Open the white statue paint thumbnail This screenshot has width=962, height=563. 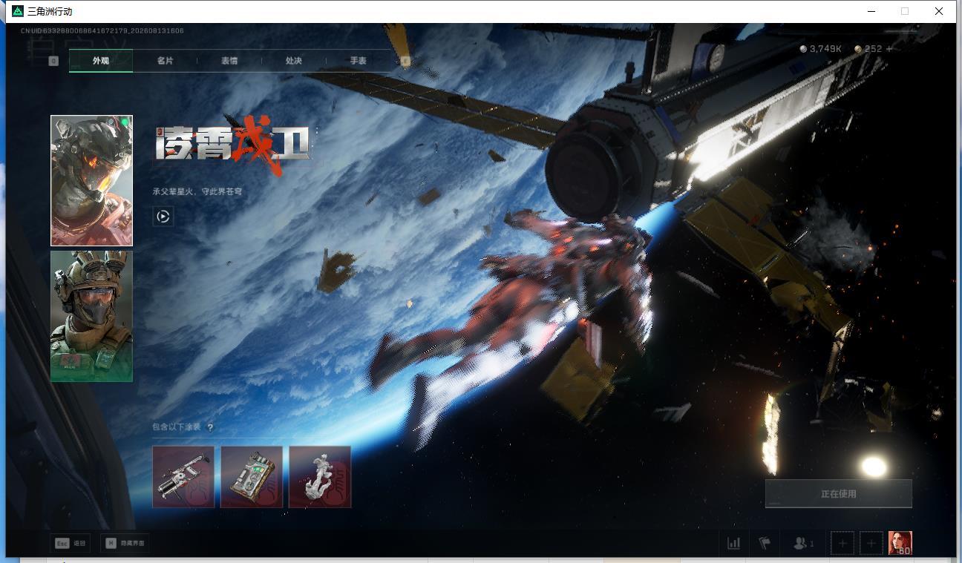(x=320, y=477)
